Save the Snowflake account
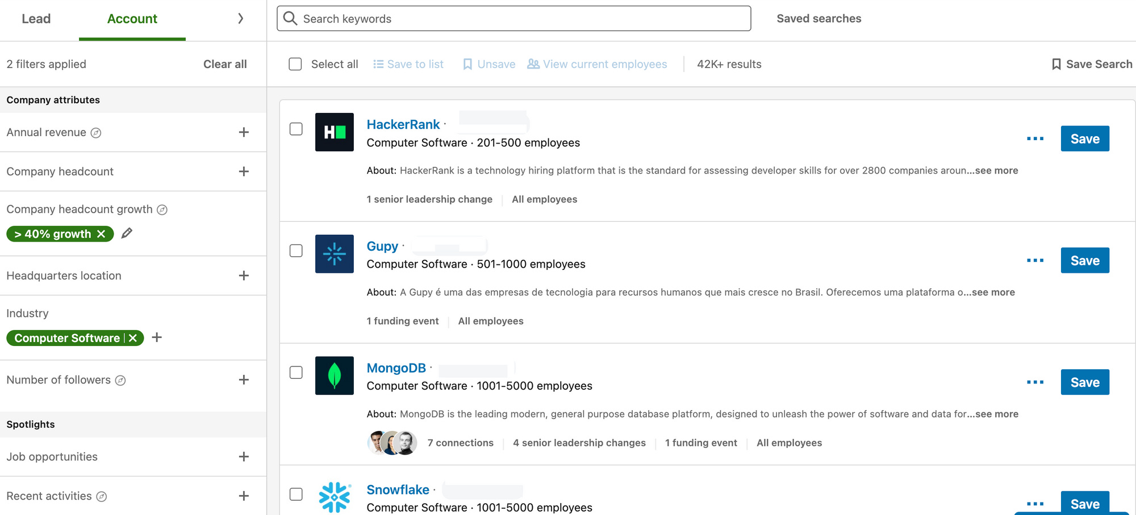 tap(1085, 503)
